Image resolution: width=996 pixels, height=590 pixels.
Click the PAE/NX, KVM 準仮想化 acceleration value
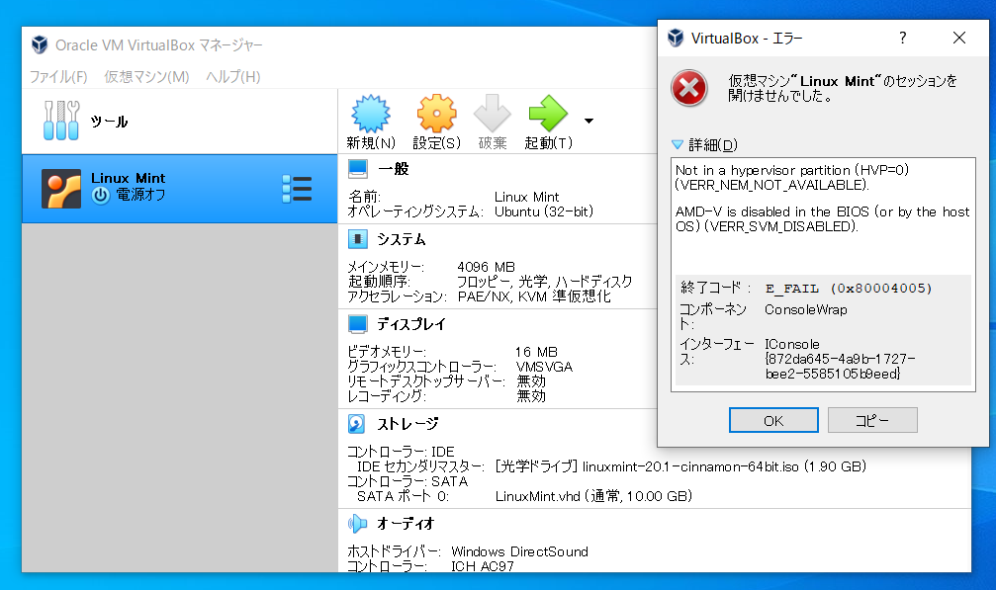click(x=533, y=296)
